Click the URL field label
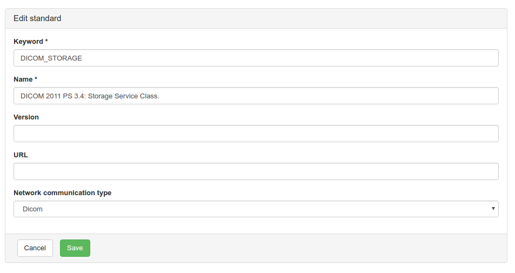Screen dimensions: 515x273 (21, 155)
